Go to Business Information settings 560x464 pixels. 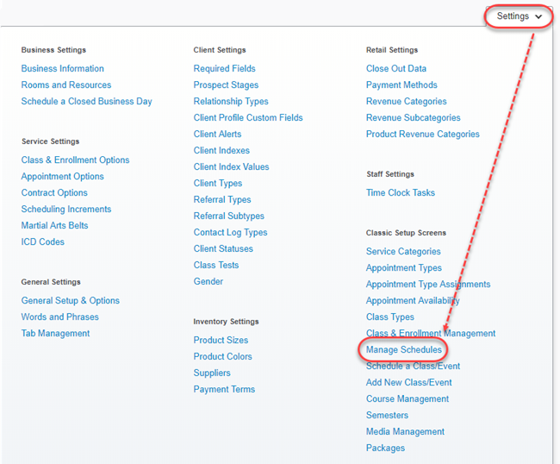point(62,69)
